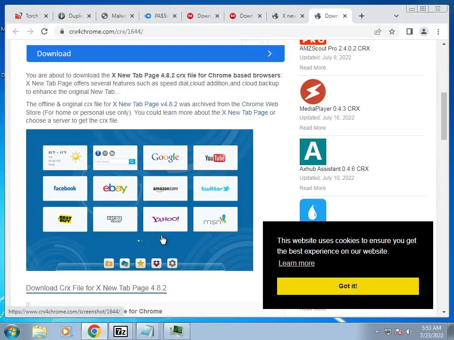Viewport: 454px width, 340px height.
Task: Reload the current page
Action: coord(44,31)
